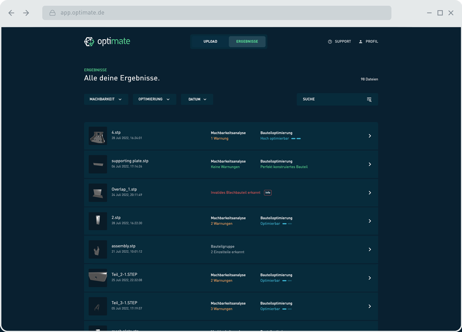Expand the Datum filter dropdown
The width and height of the screenshot is (462, 332).
pos(197,99)
